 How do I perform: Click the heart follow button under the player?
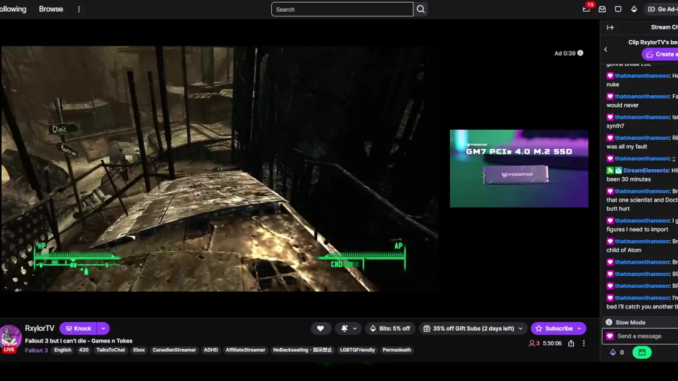[x=320, y=329]
